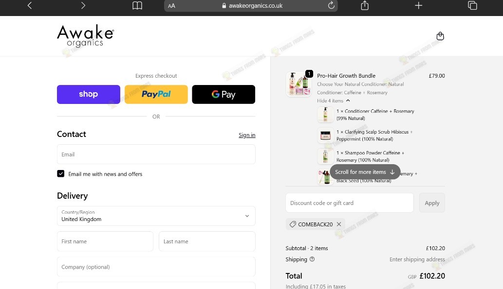Click the Subtotal · 2 items label
503x289 pixels.
[x=307, y=248]
